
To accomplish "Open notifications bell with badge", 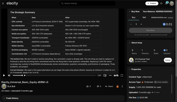I will pos(167,3).
